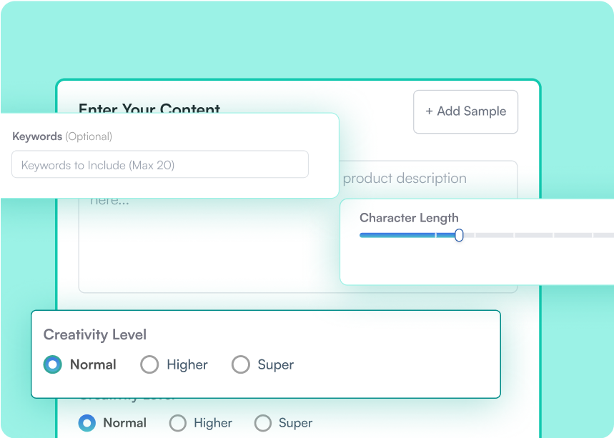Choose the bottom-row Higher creativity radio button

tap(178, 423)
